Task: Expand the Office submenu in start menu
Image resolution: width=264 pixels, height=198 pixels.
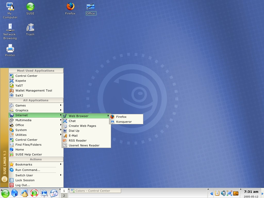Action: click(x=36, y=125)
